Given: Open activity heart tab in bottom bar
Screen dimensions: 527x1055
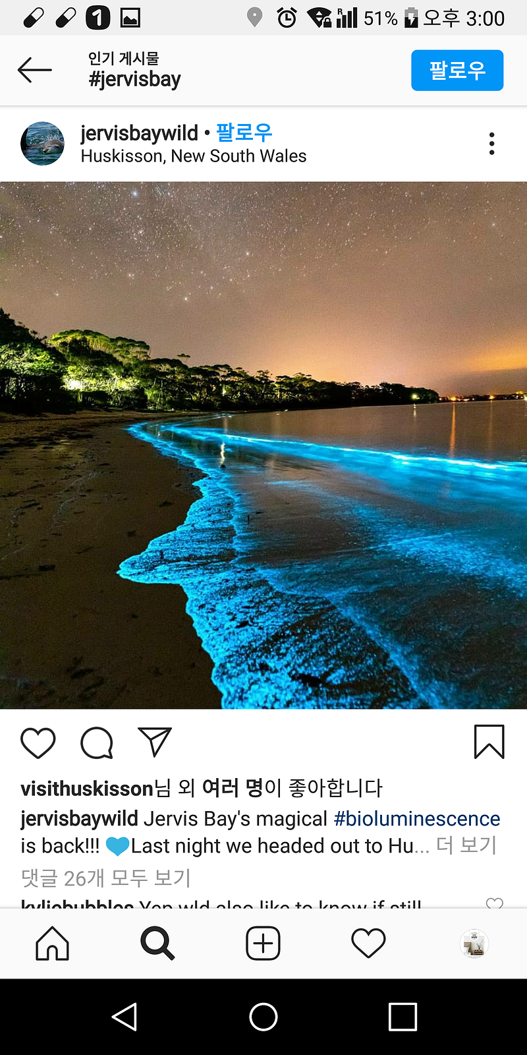Looking at the screenshot, I should (368, 944).
